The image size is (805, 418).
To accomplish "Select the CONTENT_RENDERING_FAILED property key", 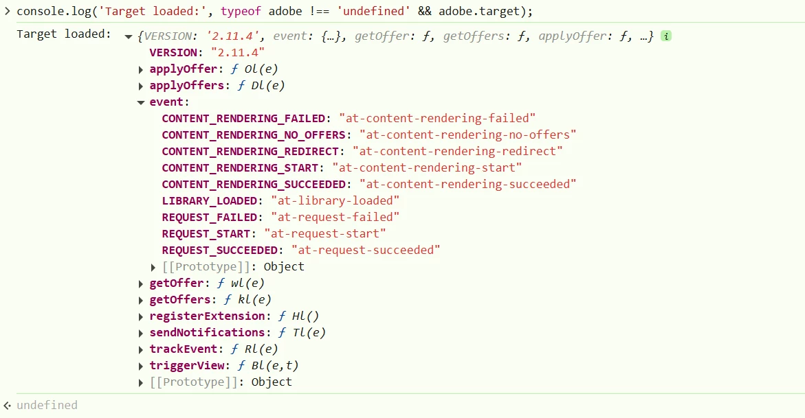I will point(243,119).
